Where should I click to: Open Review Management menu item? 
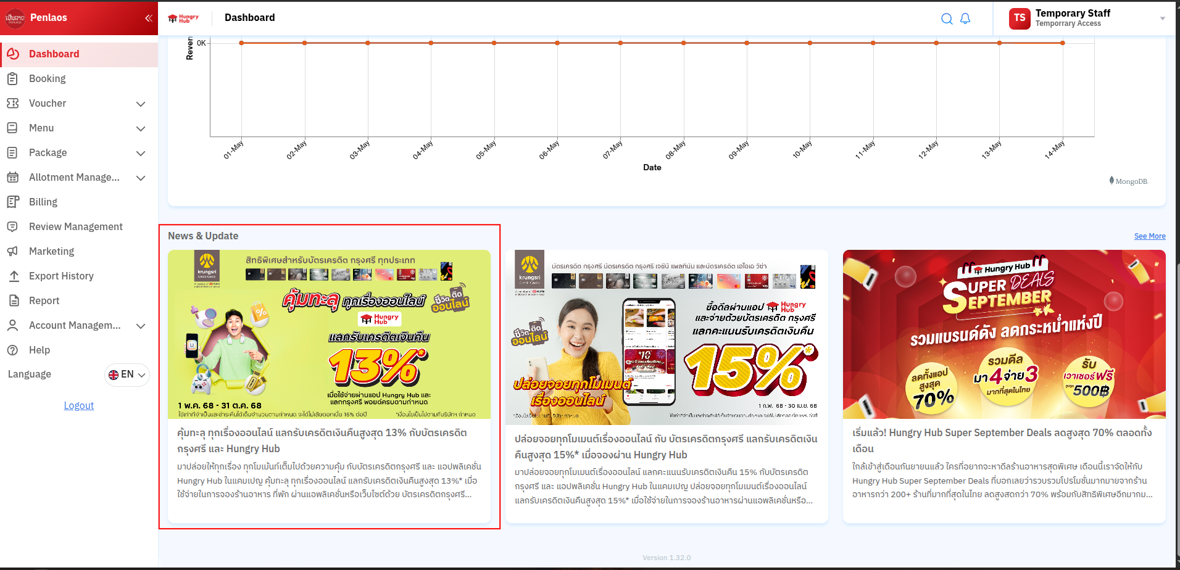[x=75, y=226]
